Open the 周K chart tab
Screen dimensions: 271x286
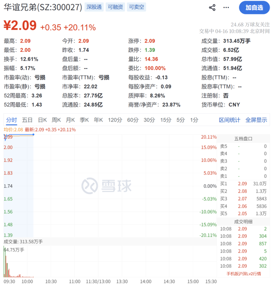pyautogui.click(x=56, y=120)
